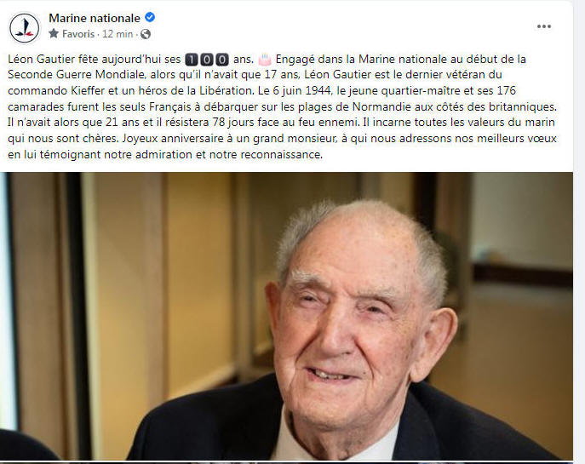Open the Marine nationale page name link

(95, 18)
